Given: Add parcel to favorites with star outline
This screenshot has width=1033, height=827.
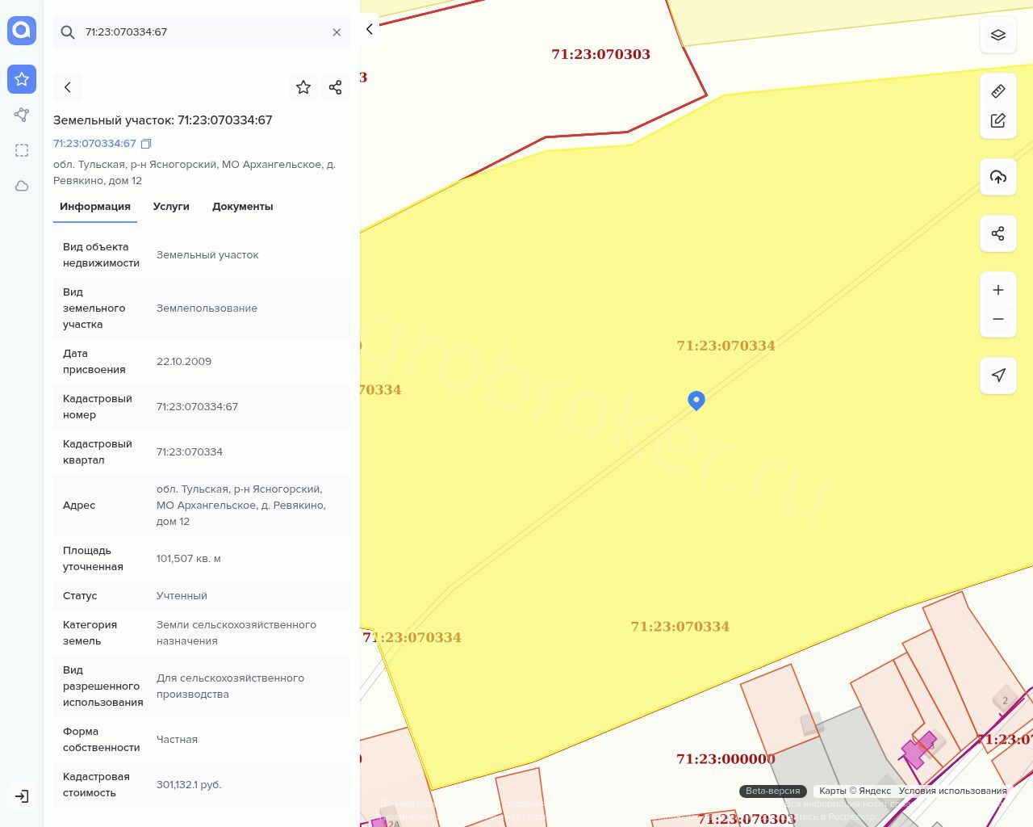Looking at the screenshot, I should [x=303, y=87].
